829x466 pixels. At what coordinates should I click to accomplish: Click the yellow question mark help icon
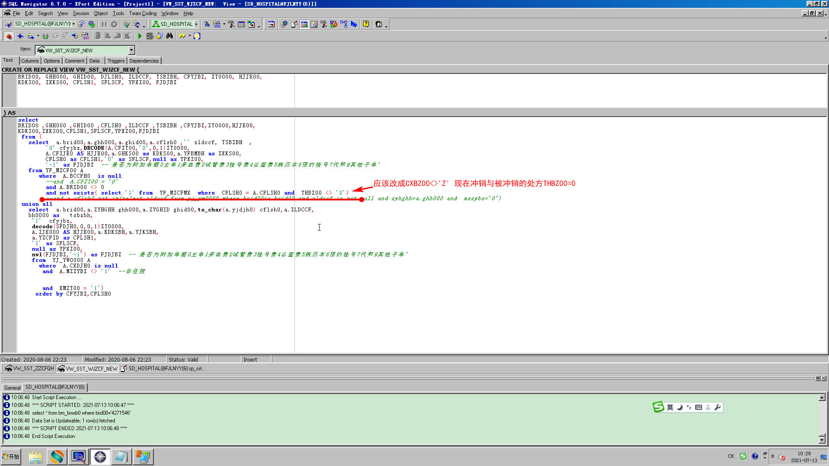tap(366, 24)
